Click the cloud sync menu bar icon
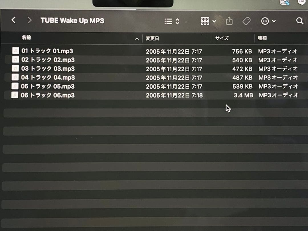 click(x=284, y=3)
